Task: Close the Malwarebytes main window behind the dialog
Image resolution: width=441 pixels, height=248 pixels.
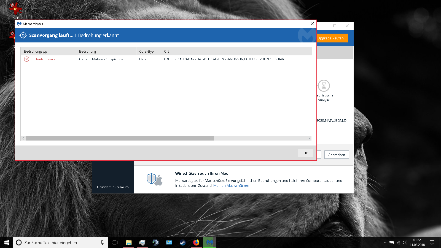Action: (x=347, y=26)
